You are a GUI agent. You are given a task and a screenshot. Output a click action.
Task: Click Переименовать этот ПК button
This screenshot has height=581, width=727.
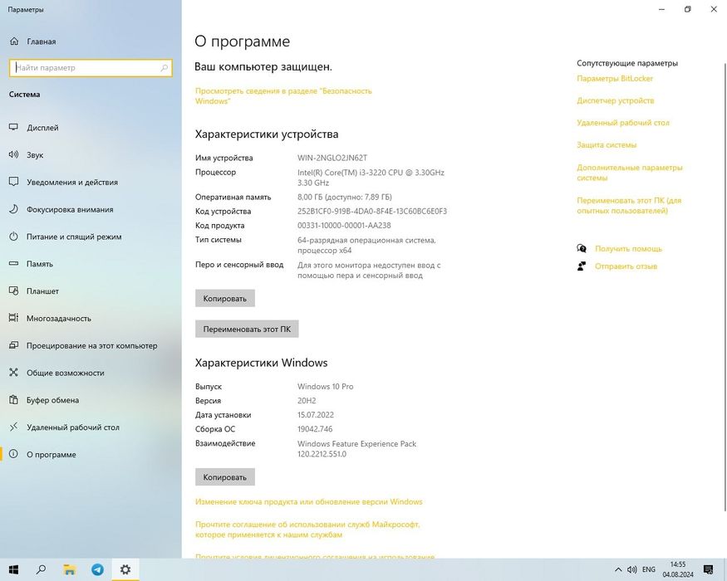pos(247,329)
